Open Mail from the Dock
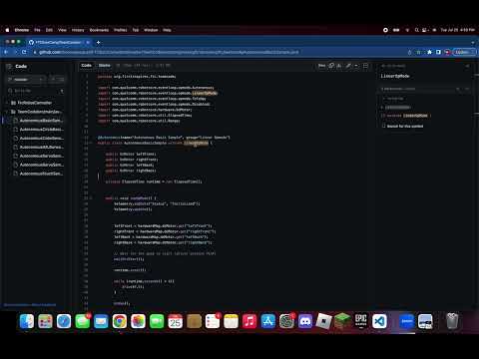This screenshot has height=359, width=479. coord(101,321)
